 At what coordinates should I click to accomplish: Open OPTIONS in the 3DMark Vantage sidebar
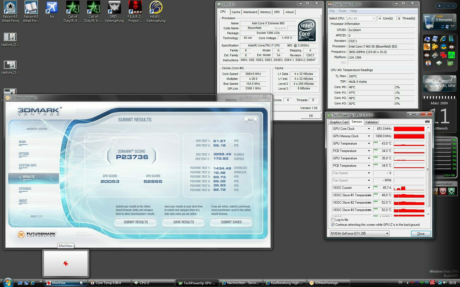click(24, 154)
